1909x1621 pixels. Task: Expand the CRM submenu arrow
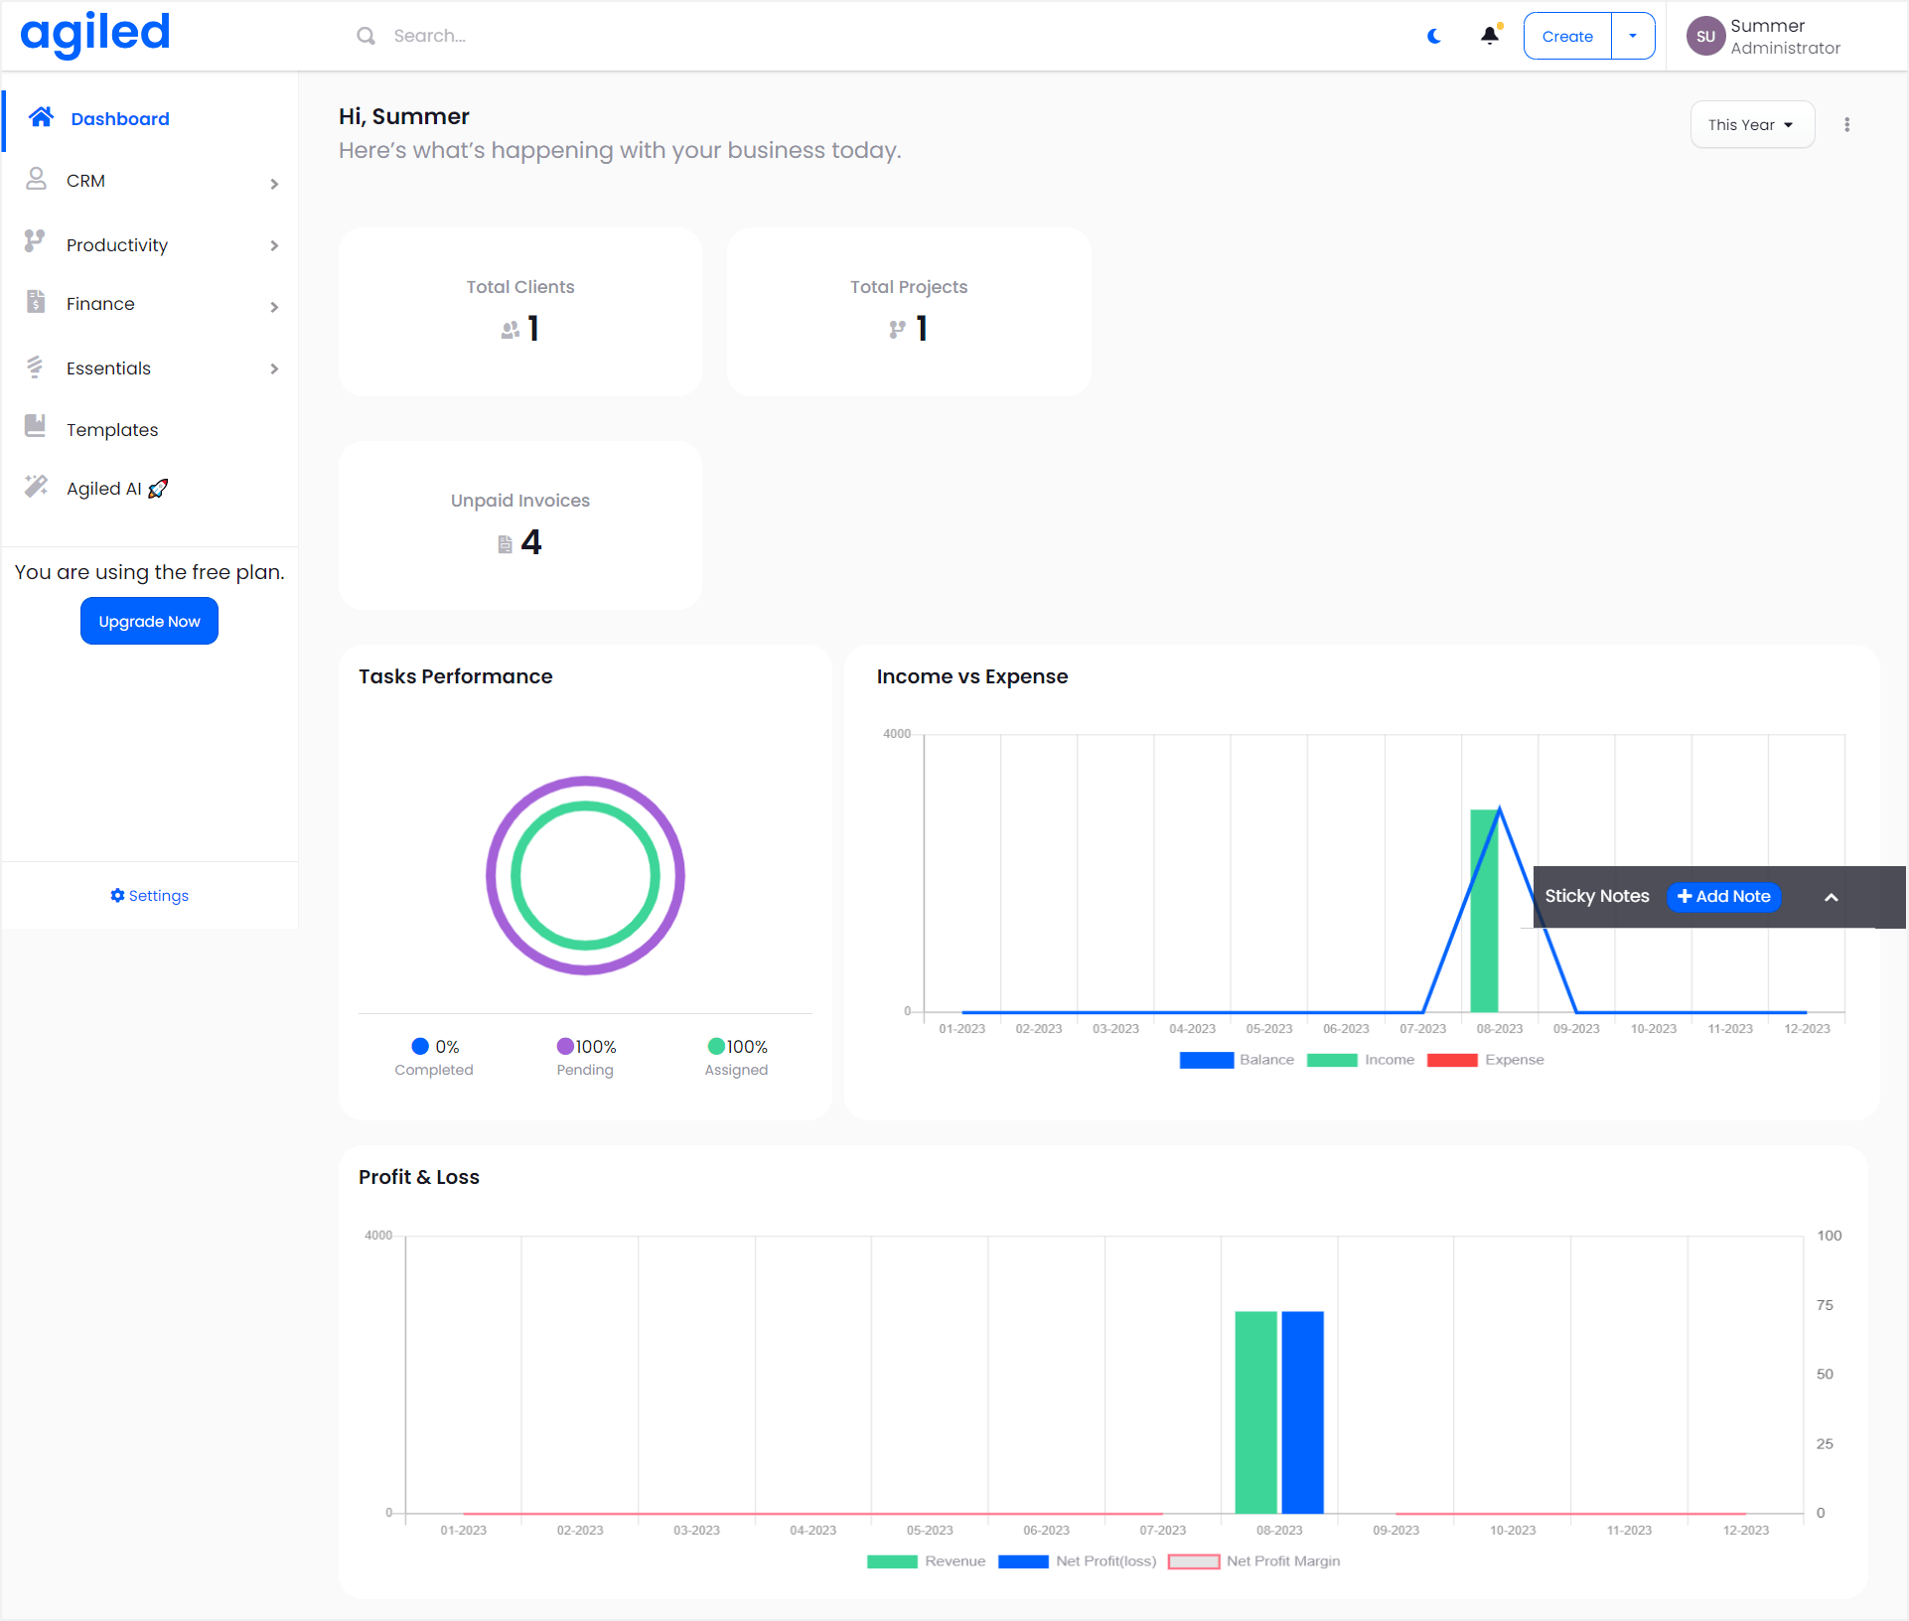[275, 184]
